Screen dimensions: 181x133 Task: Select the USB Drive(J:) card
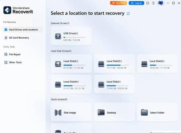[x=71, y=36]
